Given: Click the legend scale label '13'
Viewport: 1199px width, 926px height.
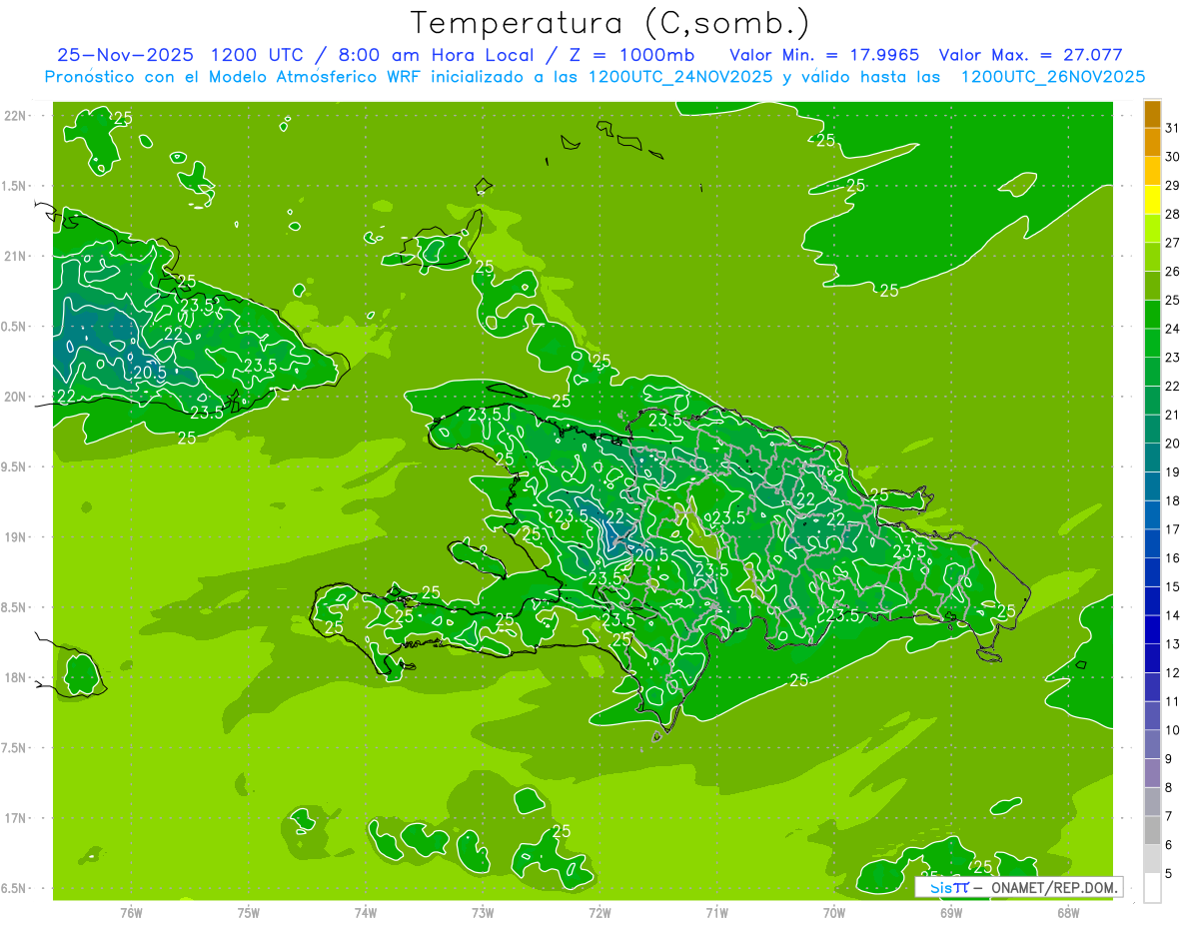Looking at the screenshot, I should 1173,643.
